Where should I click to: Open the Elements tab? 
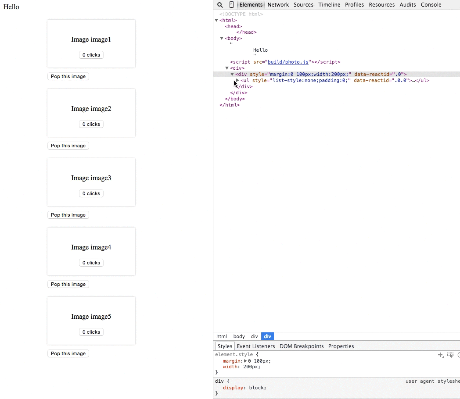tap(251, 5)
